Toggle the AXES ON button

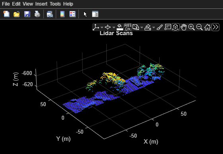coord(128,27)
